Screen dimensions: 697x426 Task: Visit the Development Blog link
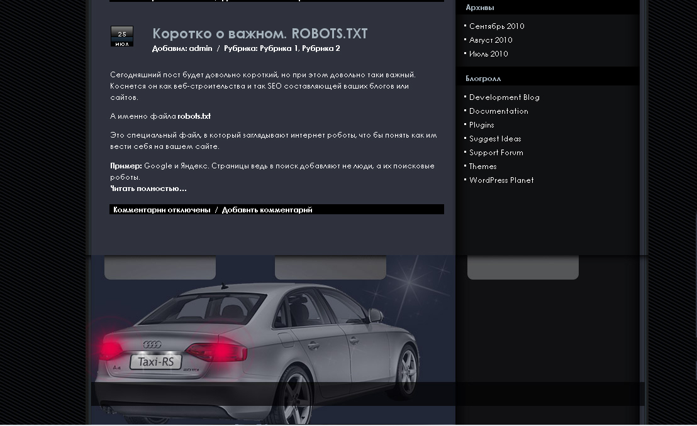(x=504, y=97)
